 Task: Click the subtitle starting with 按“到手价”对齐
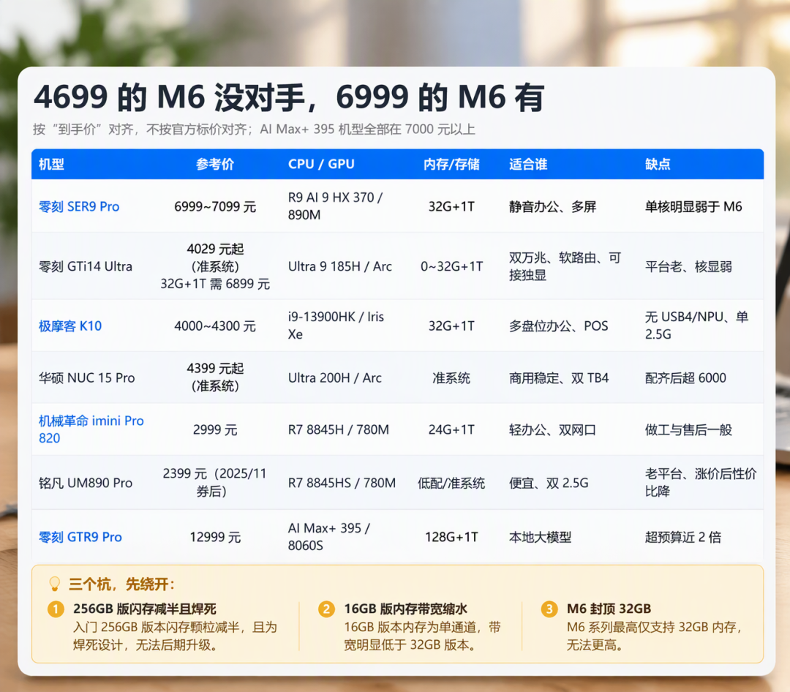coord(254,129)
